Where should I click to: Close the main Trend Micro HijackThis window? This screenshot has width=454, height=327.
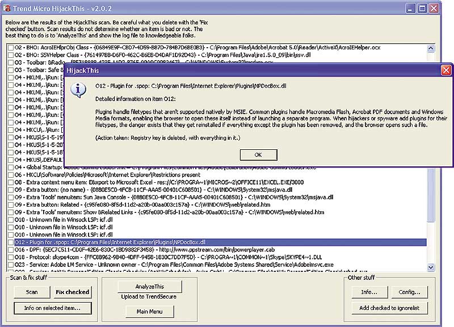point(434,8)
